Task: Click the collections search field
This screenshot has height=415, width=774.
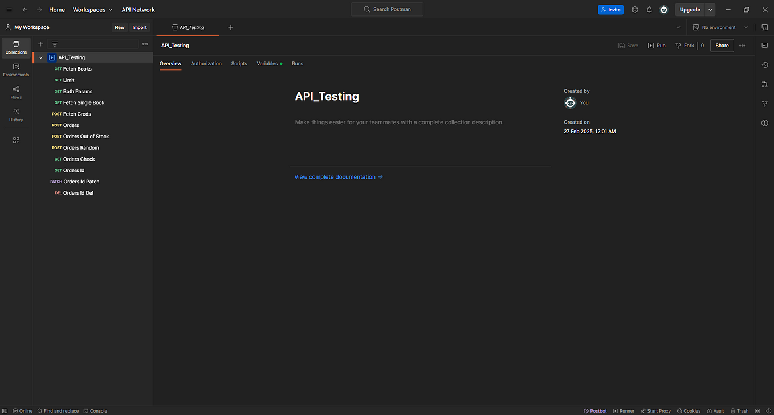Action: [99, 44]
